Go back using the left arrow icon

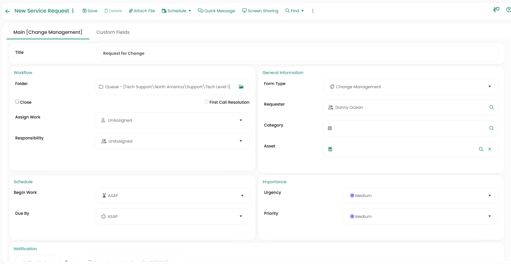pyautogui.click(x=7, y=11)
